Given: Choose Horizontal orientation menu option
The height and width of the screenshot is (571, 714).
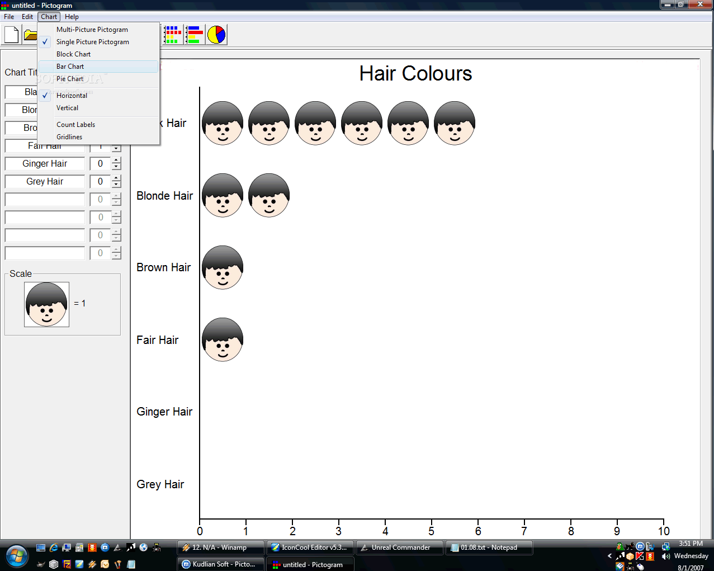Looking at the screenshot, I should click(98, 96).
